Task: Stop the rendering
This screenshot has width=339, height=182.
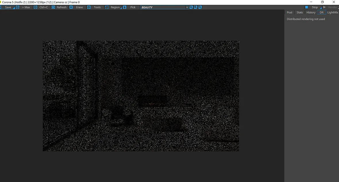Action: click(x=312, y=7)
